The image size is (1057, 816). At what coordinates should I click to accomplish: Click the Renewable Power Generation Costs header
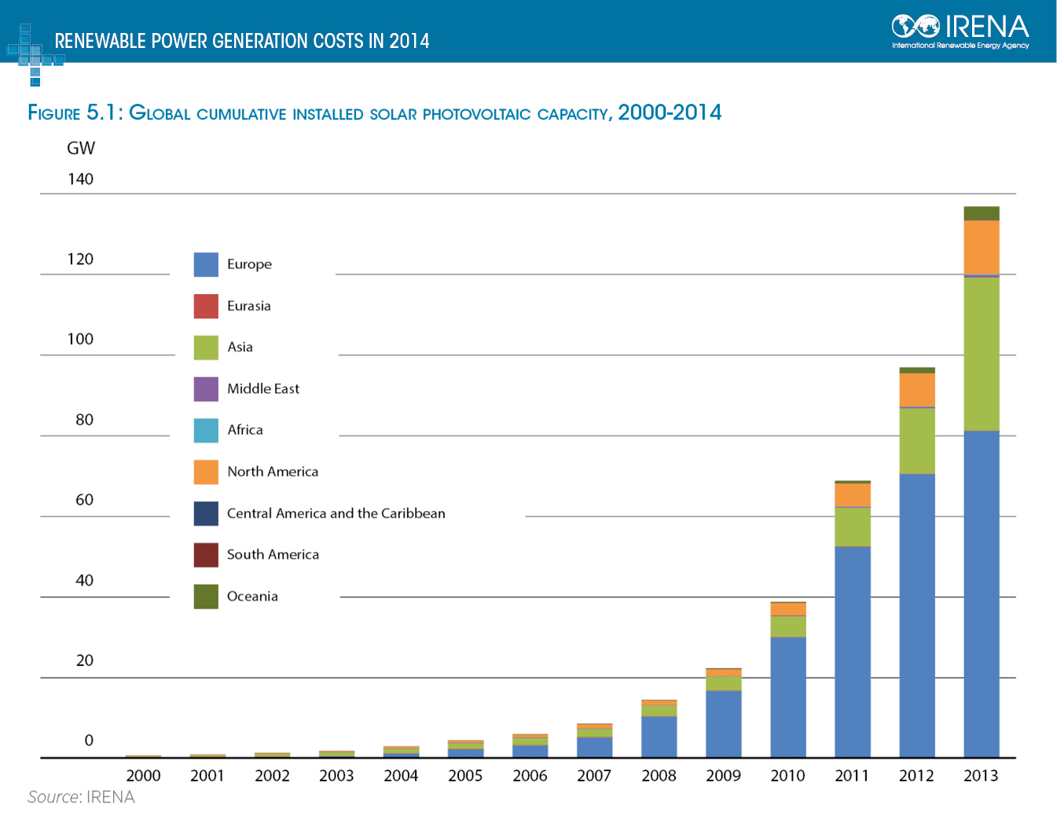point(241,40)
